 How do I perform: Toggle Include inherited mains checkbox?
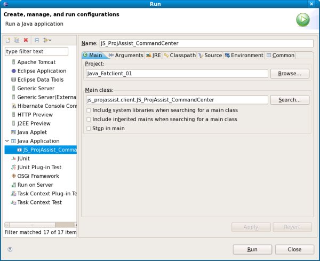pos(89,120)
